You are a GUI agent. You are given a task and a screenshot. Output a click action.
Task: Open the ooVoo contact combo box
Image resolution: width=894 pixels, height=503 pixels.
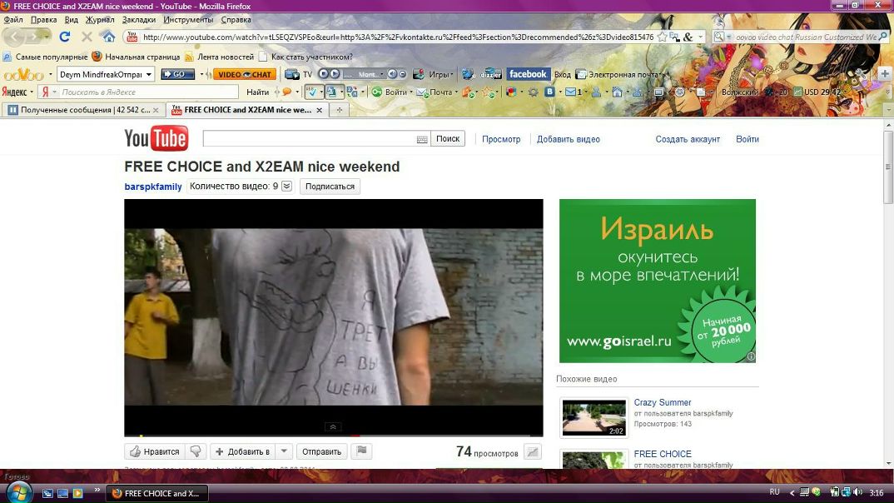point(106,74)
